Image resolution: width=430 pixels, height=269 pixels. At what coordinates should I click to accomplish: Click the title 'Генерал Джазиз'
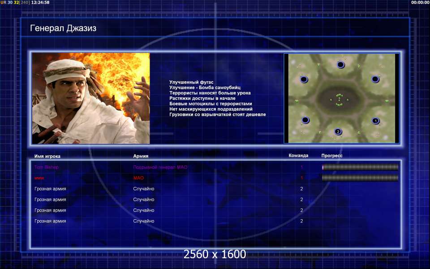click(63, 28)
